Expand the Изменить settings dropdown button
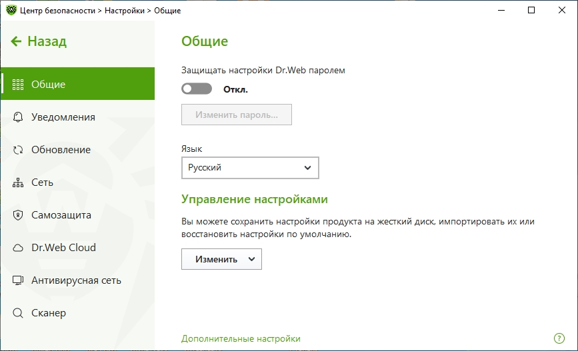Viewport: 578px width, 351px height. point(221,259)
